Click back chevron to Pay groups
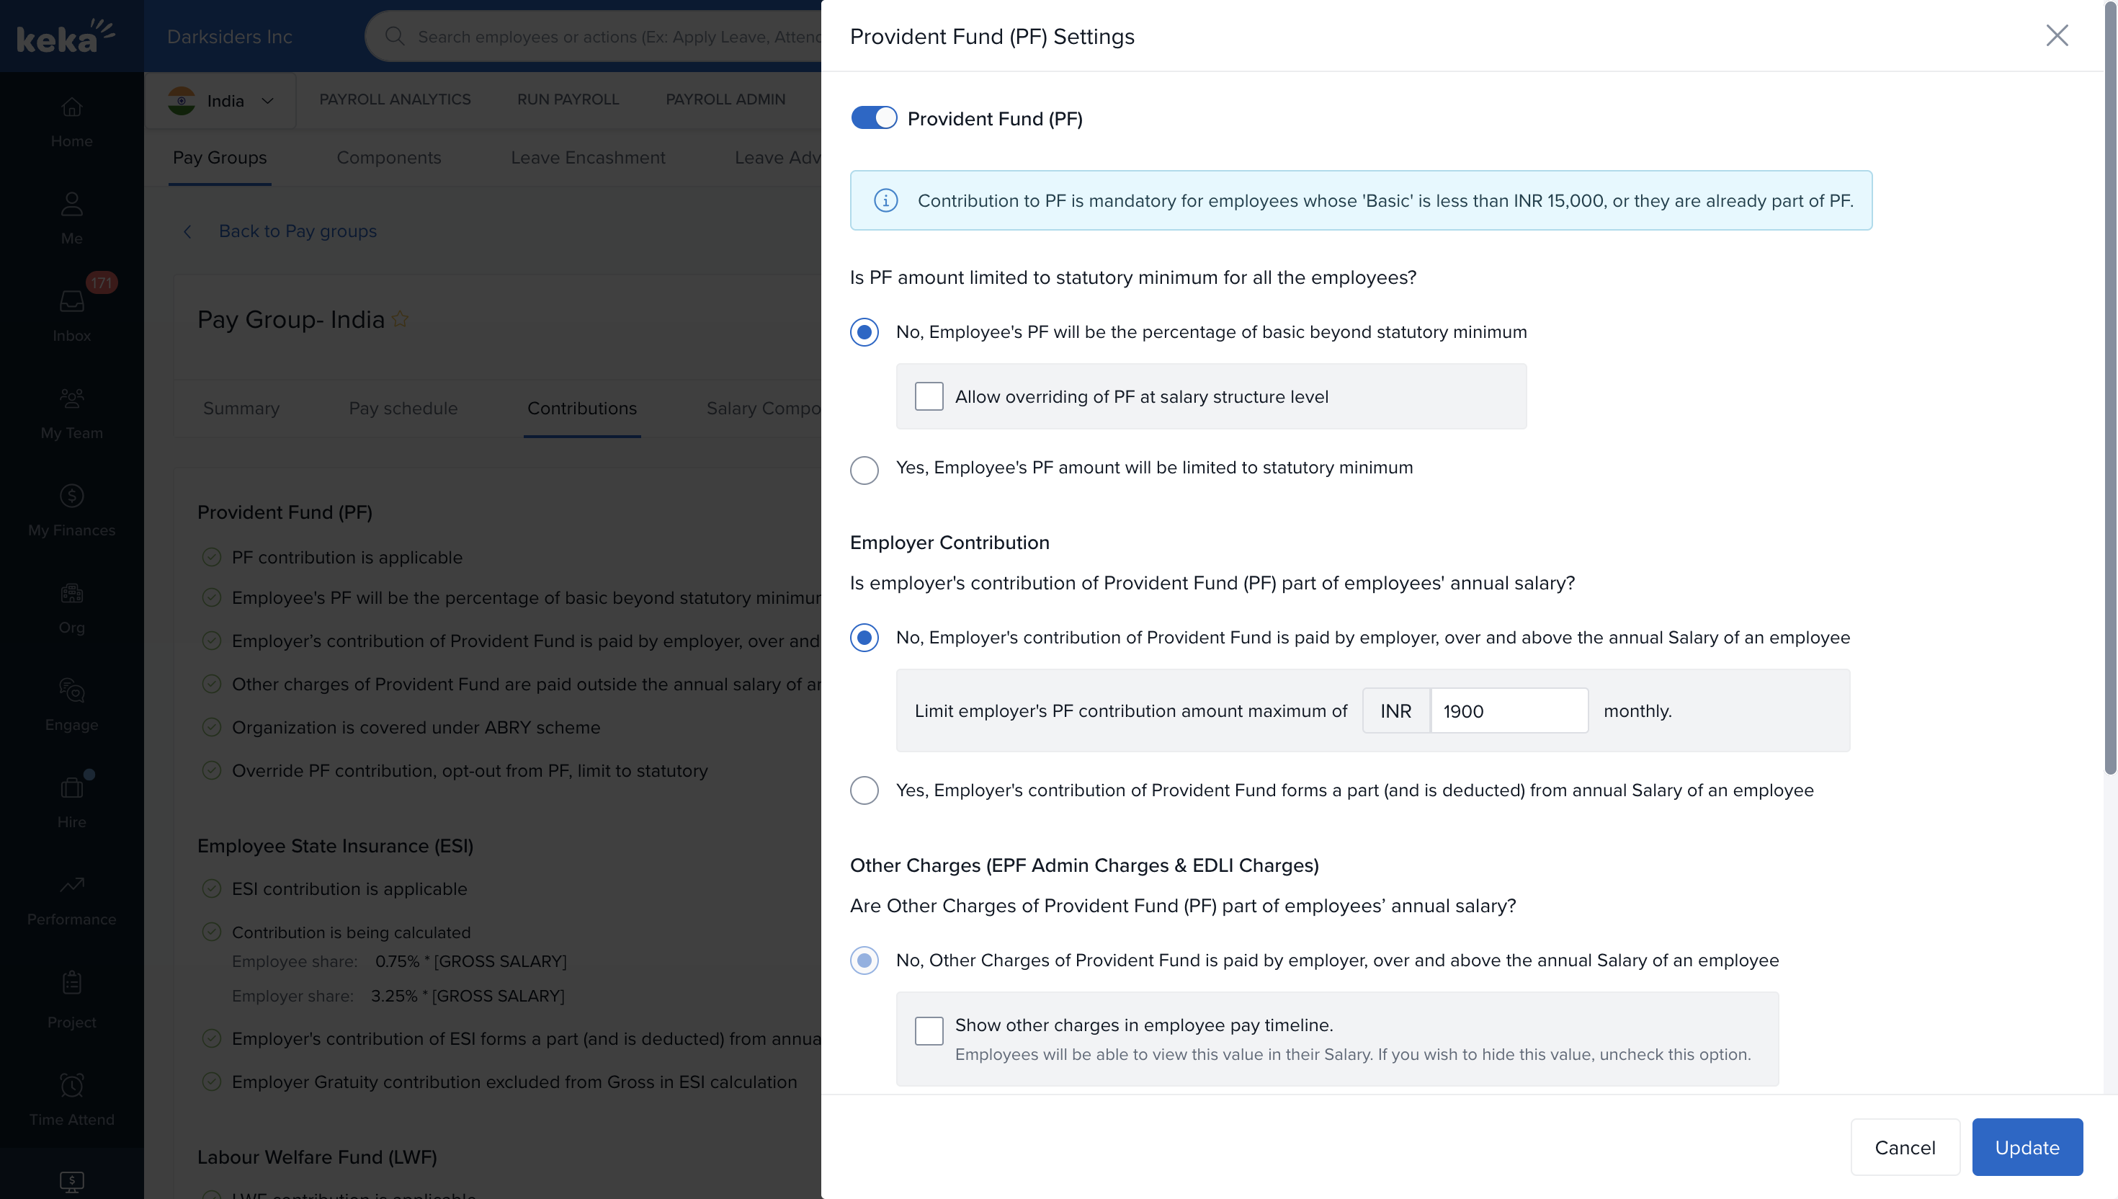This screenshot has width=2118, height=1199. click(x=188, y=231)
